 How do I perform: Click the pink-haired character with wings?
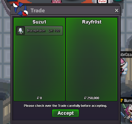(x=124, y=67)
